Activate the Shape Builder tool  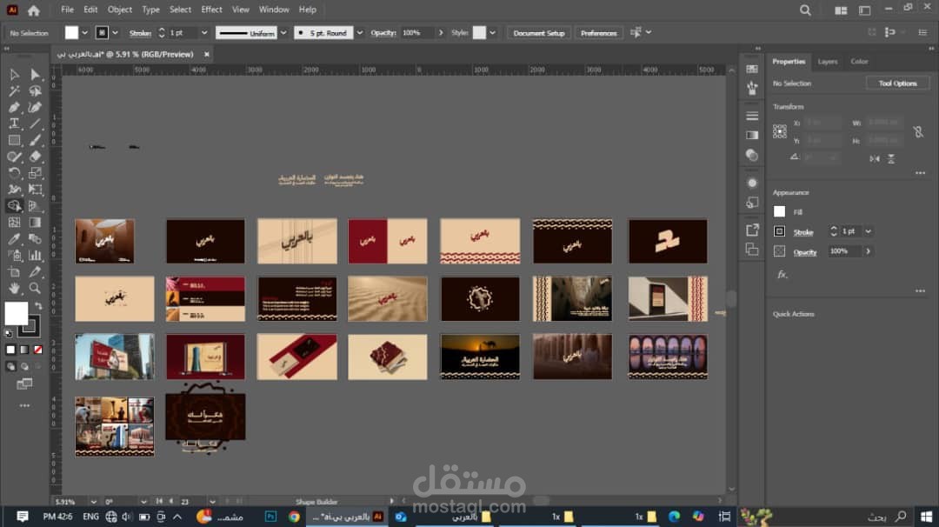pos(15,205)
